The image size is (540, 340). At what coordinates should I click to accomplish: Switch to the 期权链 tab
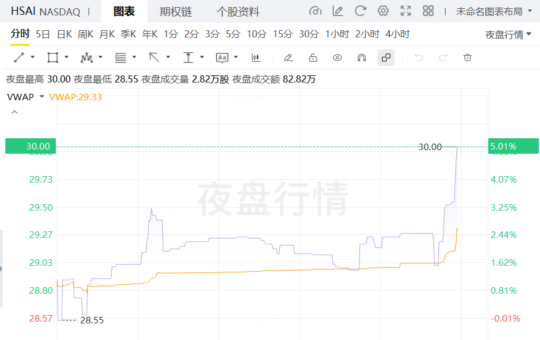tap(175, 12)
